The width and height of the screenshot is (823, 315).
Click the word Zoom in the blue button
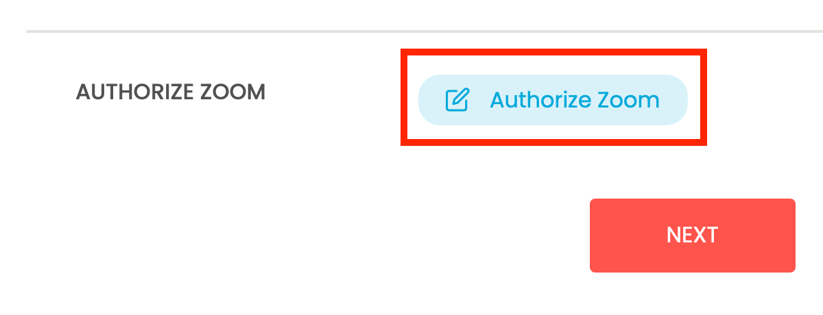pyautogui.click(x=628, y=100)
